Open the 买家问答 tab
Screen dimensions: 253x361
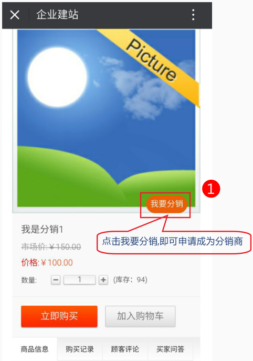(x=170, y=349)
